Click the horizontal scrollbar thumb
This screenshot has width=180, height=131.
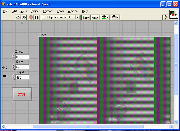[88, 126]
